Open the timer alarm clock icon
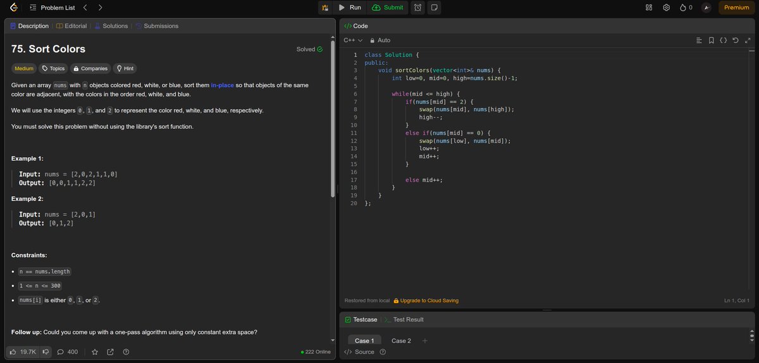 click(418, 8)
